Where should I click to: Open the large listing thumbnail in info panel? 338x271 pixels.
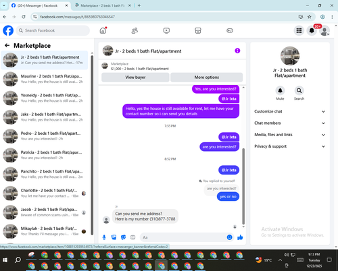pyautogui.click(x=290, y=56)
